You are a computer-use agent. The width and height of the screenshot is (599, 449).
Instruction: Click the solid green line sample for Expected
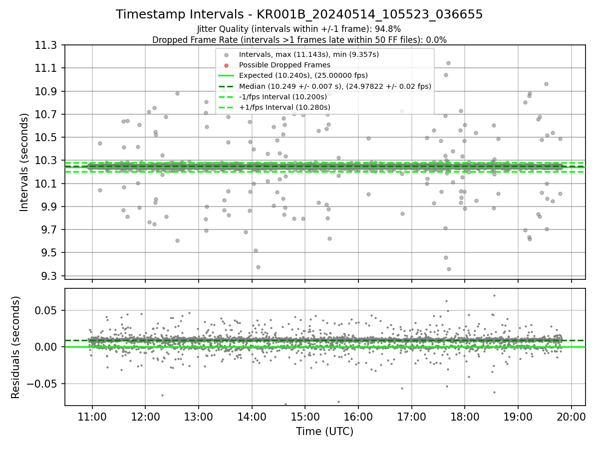tap(226, 76)
